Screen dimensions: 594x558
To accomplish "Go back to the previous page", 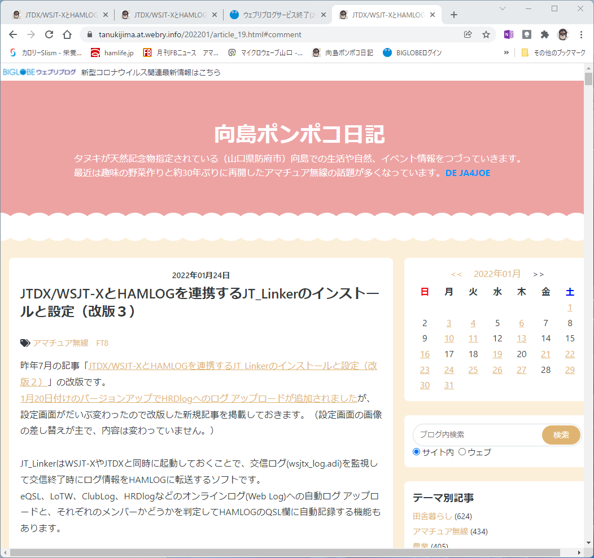I will pos(13,34).
